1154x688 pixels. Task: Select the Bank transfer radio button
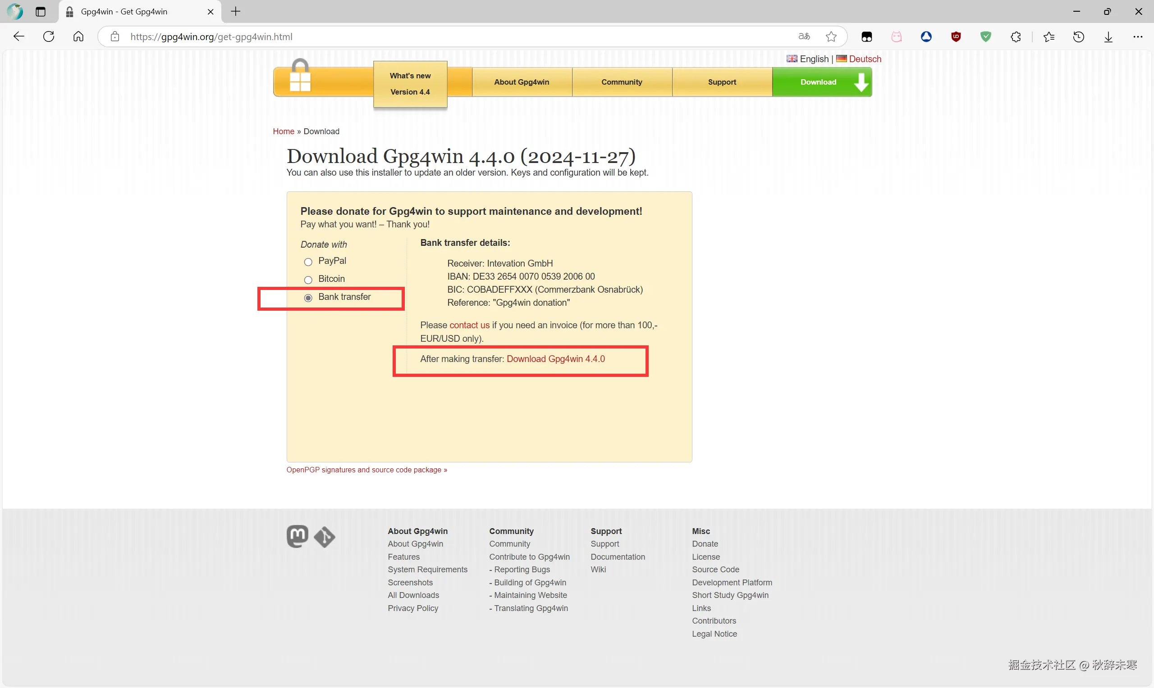[308, 298]
